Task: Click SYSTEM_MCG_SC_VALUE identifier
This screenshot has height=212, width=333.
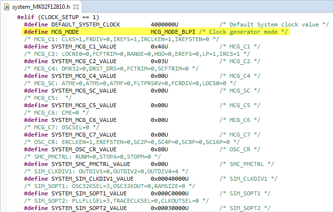Action: pyautogui.click(x=84, y=91)
